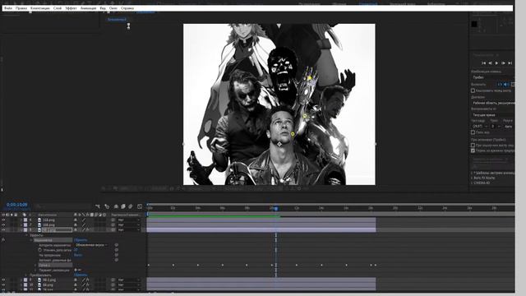The height and width of the screenshot is (296, 526).
Task: Expand the 98-1.png layer properties
Action: pyautogui.click(x=21, y=280)
